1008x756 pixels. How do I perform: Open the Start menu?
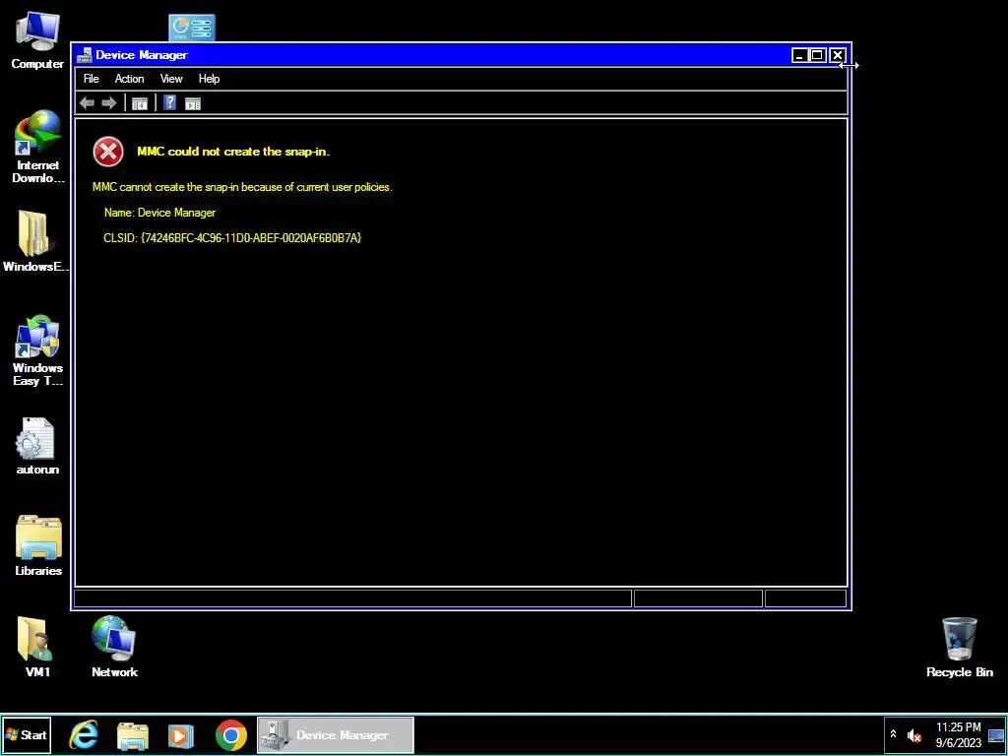pyautogui.click(x=26, y=734)
